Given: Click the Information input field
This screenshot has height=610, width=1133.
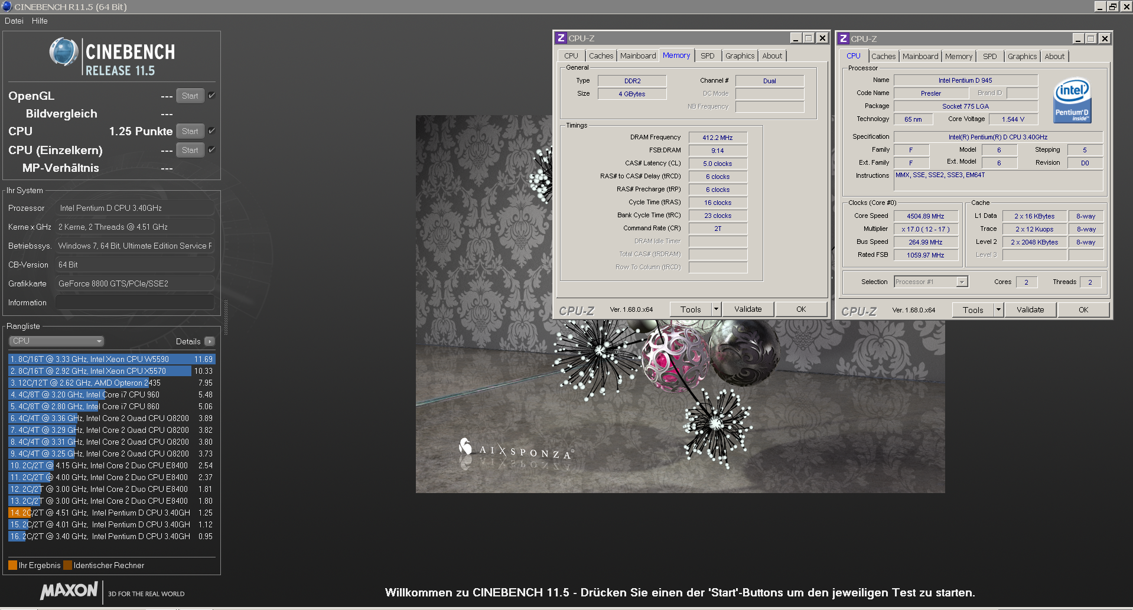Looking at the screenshot, I should click(135, 302).
